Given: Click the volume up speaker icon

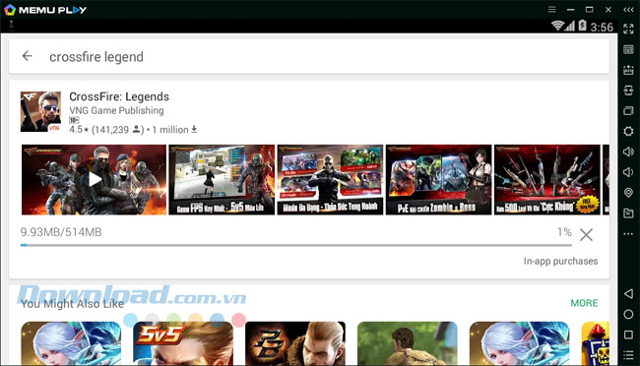Looking at the screenshot, I should [x=628, y=152].
